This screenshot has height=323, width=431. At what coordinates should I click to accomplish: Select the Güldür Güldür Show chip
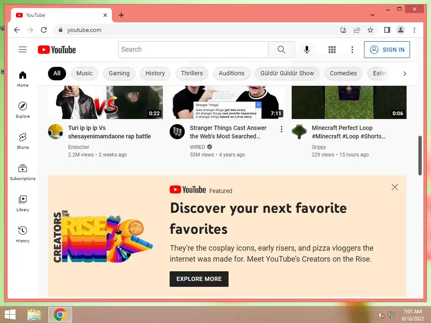pos(287,73)
